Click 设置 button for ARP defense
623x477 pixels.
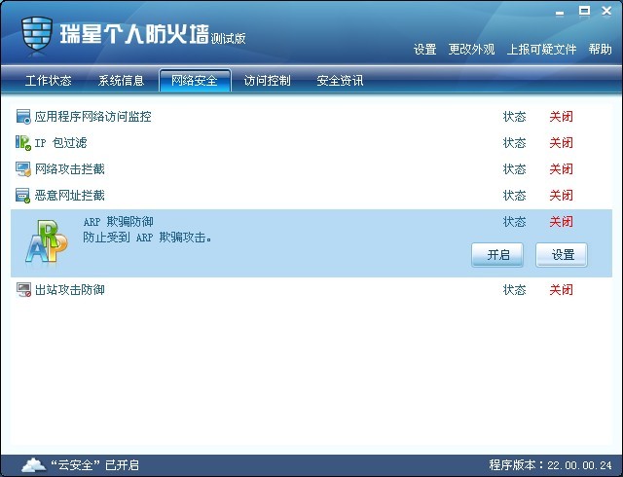562,255
